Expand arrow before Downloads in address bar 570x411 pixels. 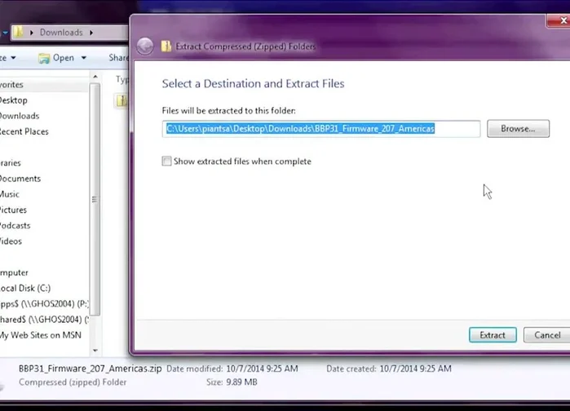coord(32,33)
